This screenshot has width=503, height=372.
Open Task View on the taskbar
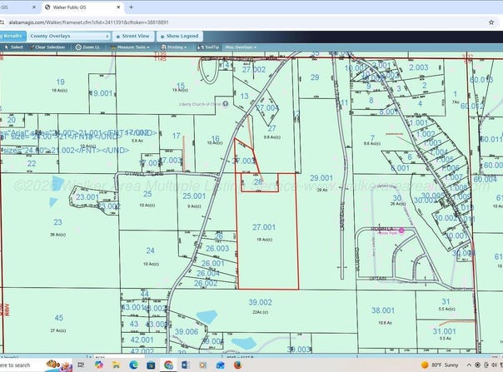click(x=81, y=365)
